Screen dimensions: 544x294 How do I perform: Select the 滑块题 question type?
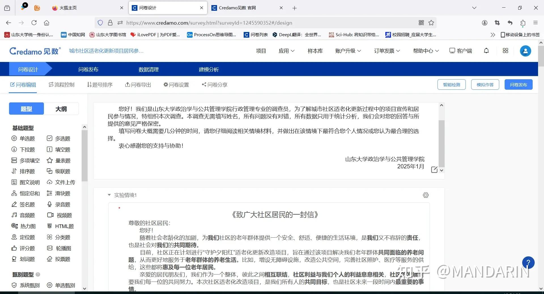pos(62,193)
